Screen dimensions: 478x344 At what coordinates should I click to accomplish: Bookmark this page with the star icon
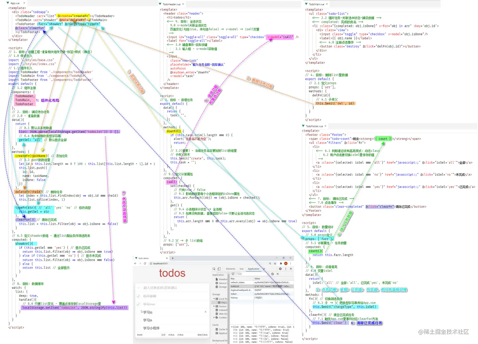click(x=275, y=263)
